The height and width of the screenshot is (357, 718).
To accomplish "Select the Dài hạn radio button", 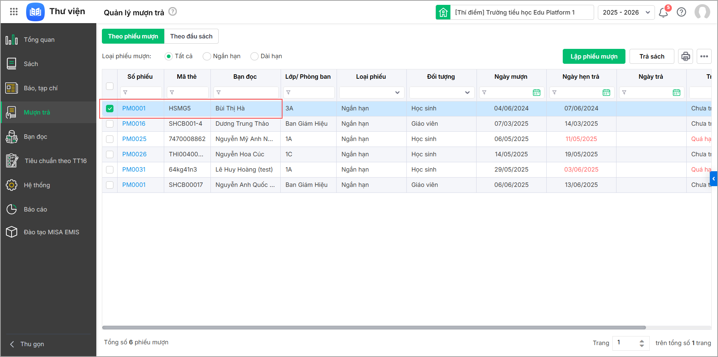I will pyautogui.click(x=255, y=56).
